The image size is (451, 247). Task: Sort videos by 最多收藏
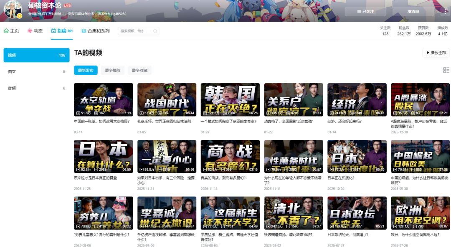139,70
